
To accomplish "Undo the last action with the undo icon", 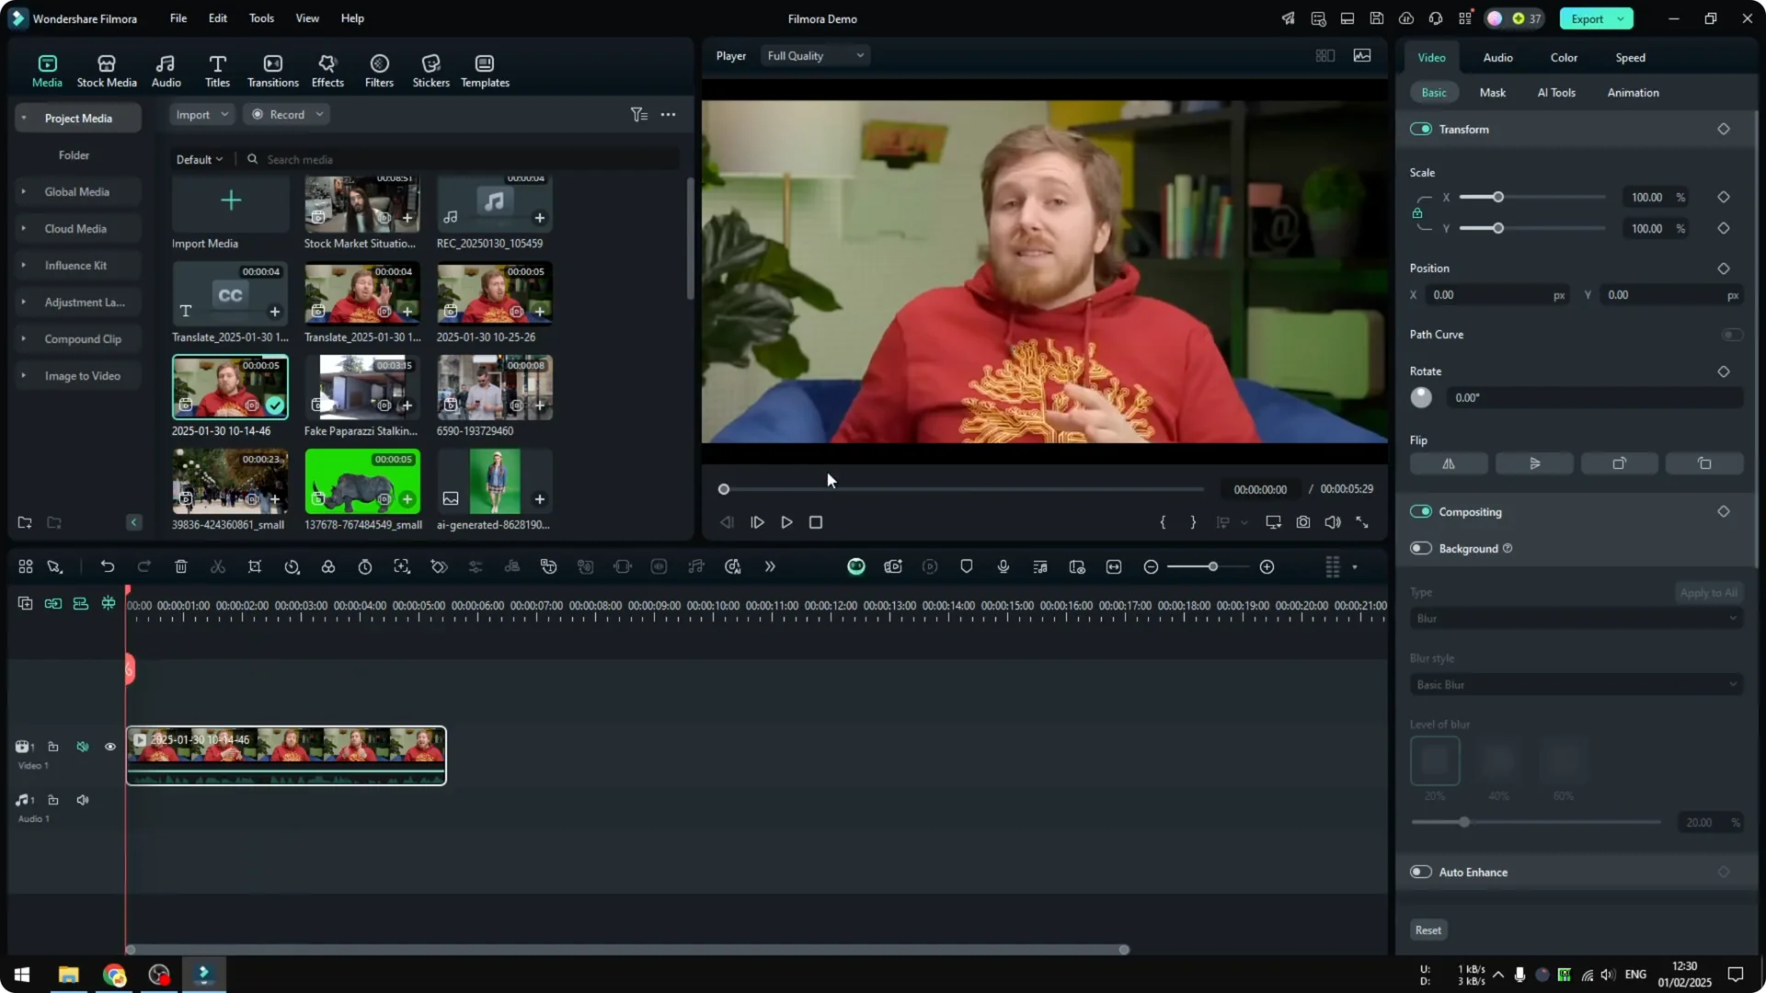I will (x=108, y=566).
